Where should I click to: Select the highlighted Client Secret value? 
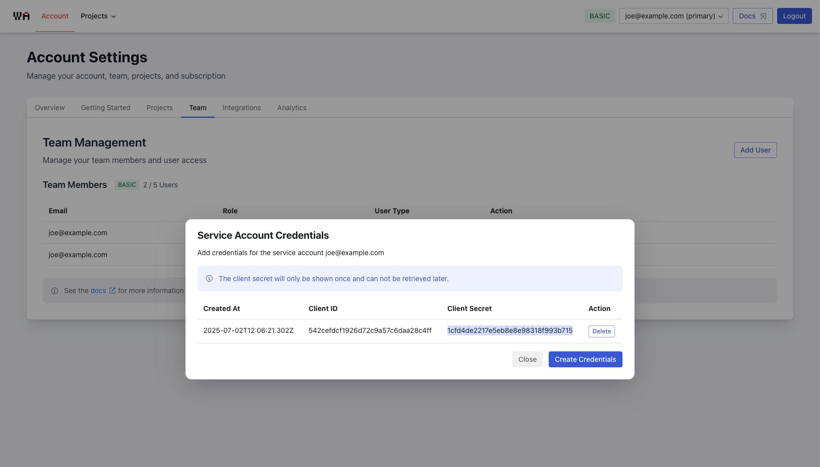[x=510, y=330]
